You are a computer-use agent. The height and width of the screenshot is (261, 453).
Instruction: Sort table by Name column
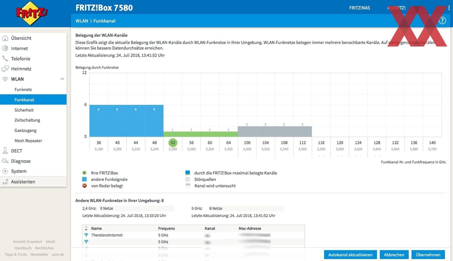[97, 228]
